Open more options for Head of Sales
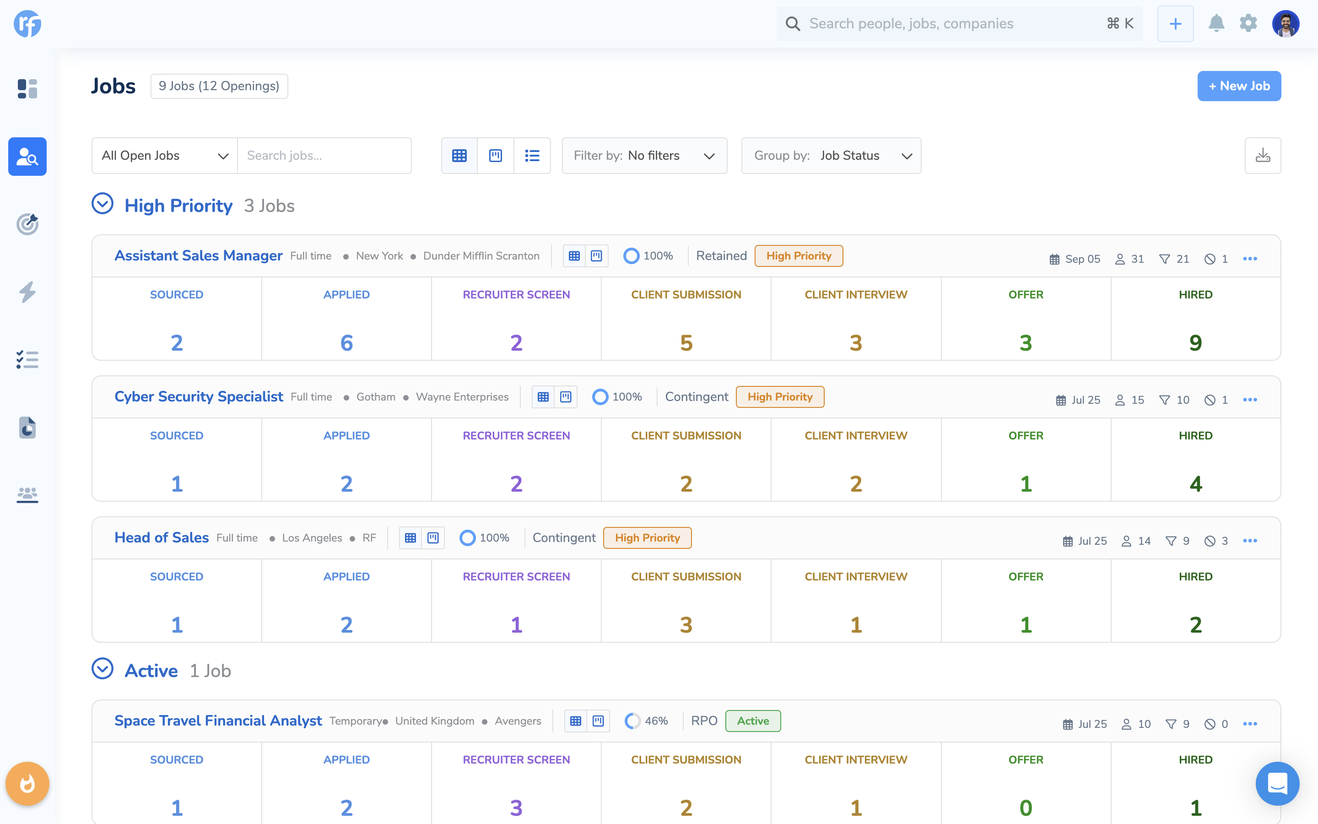 pos(1250,541)
